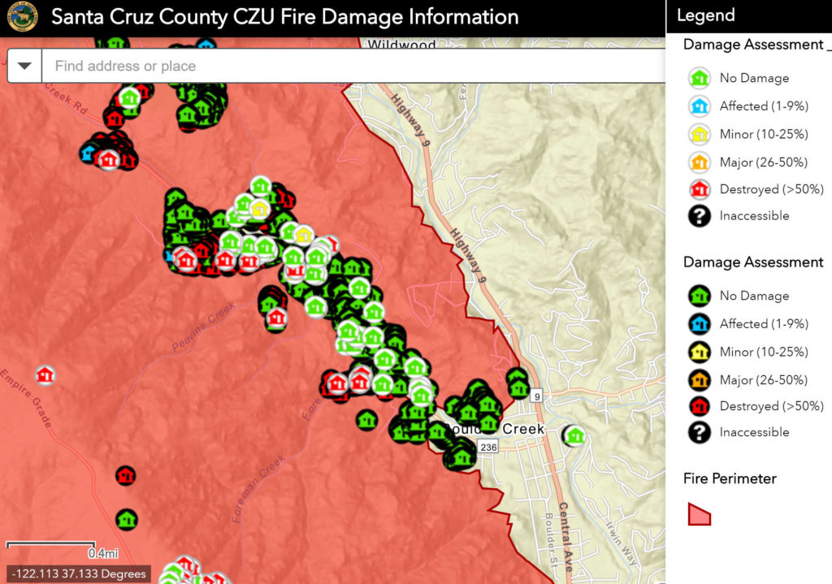Click the page title Santa Cruz County CZU Fire Damage Information
This screenshot has height=584, width=832.
(285, 17)
